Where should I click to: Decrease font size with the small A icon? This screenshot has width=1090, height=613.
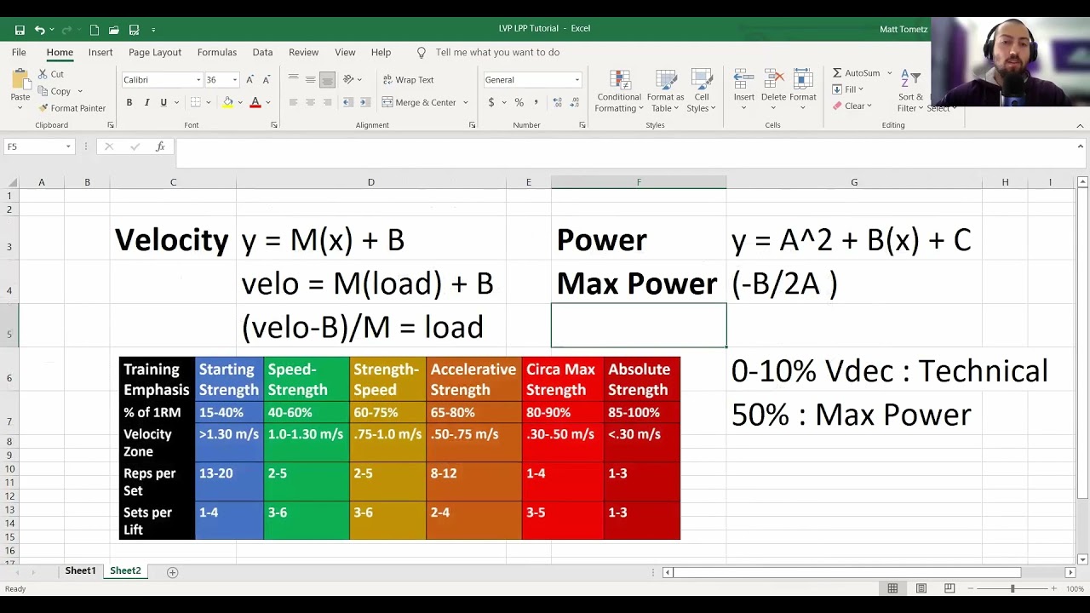[x=267, y=79]
